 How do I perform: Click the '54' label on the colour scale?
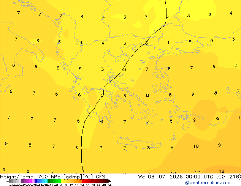pos(109,185)
